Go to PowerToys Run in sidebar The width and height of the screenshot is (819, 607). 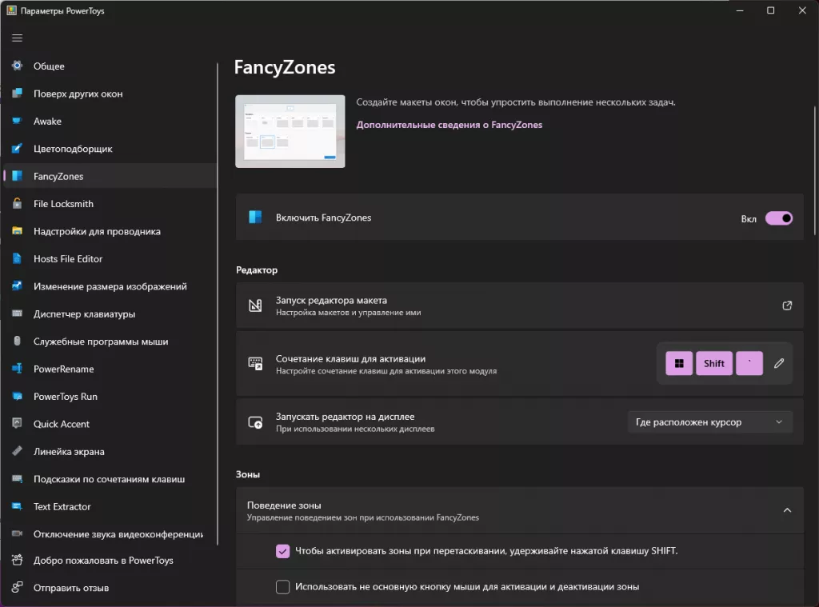point(65,397)
